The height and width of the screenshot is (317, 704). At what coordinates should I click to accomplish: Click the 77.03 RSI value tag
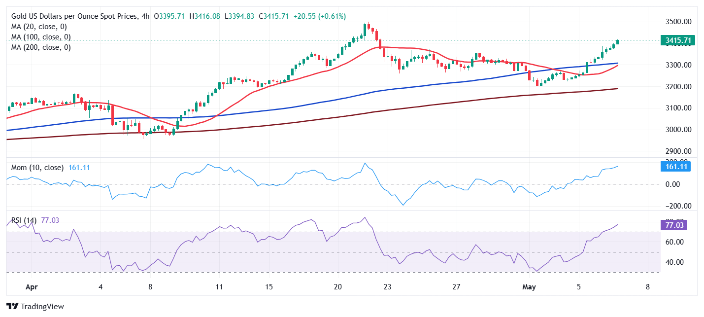tap(673, 225)
